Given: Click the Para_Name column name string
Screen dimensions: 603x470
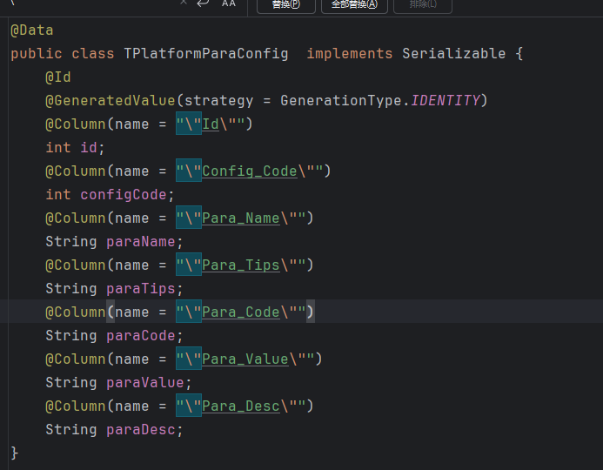Looking at the screenshot, I should tap(241, 218).
